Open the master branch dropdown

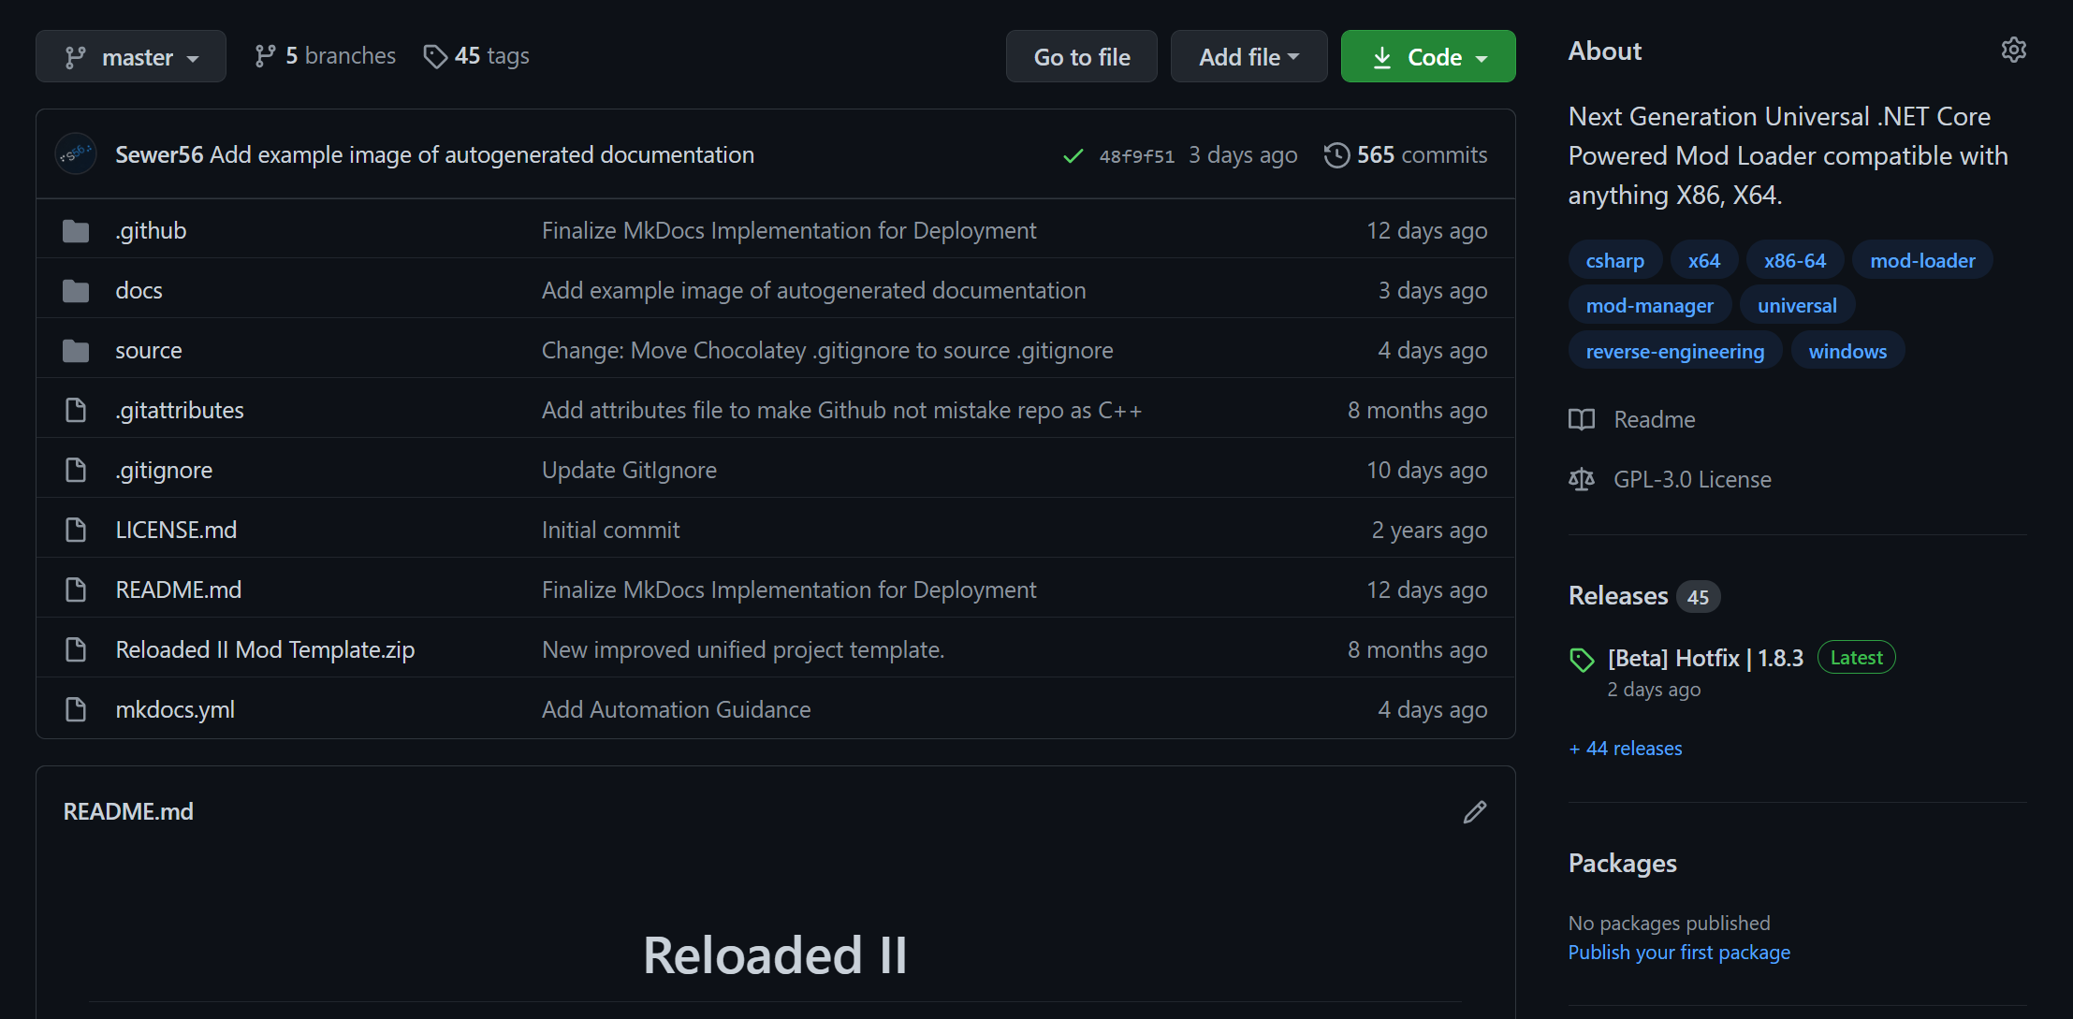[131, 57]
